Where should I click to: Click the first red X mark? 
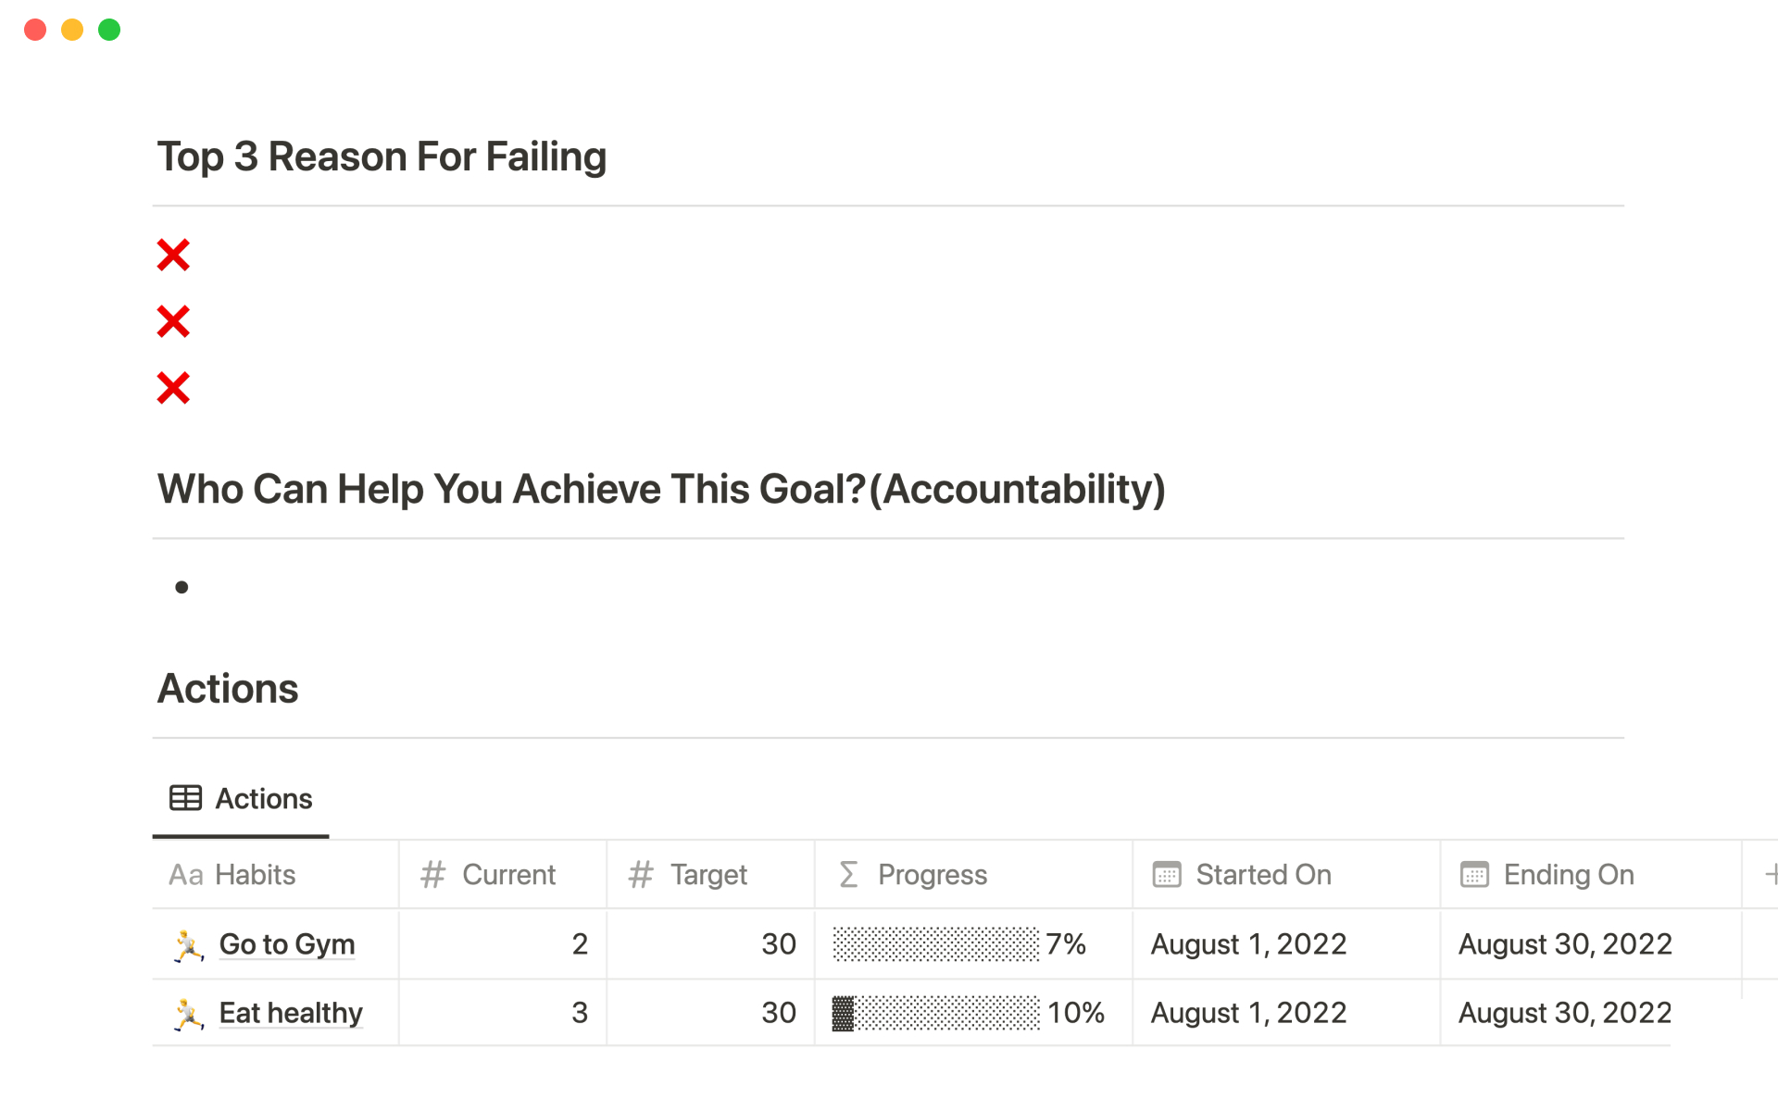click(173, 255)
